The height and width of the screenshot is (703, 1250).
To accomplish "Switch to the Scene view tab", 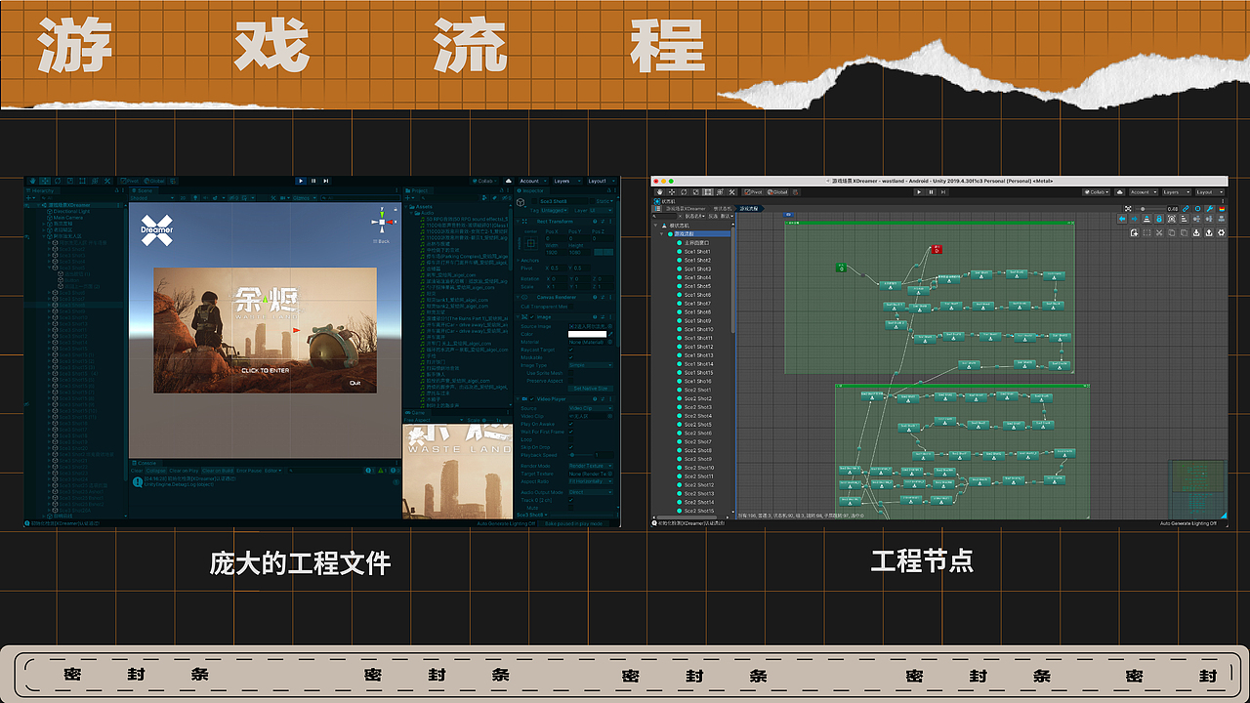I will point(142,191).
